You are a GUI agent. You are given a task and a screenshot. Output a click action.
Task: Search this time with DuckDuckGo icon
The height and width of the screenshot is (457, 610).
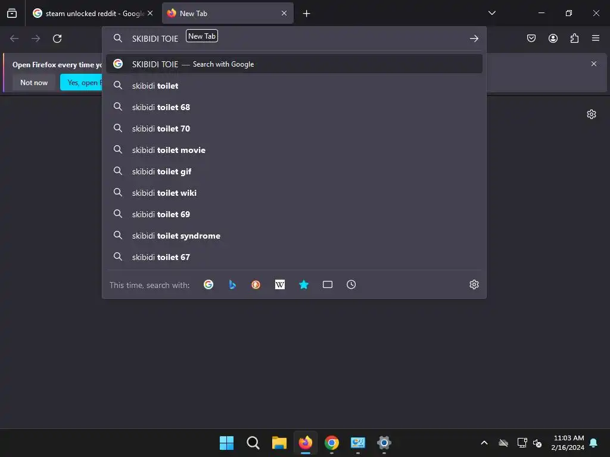(x=256, y=285)
